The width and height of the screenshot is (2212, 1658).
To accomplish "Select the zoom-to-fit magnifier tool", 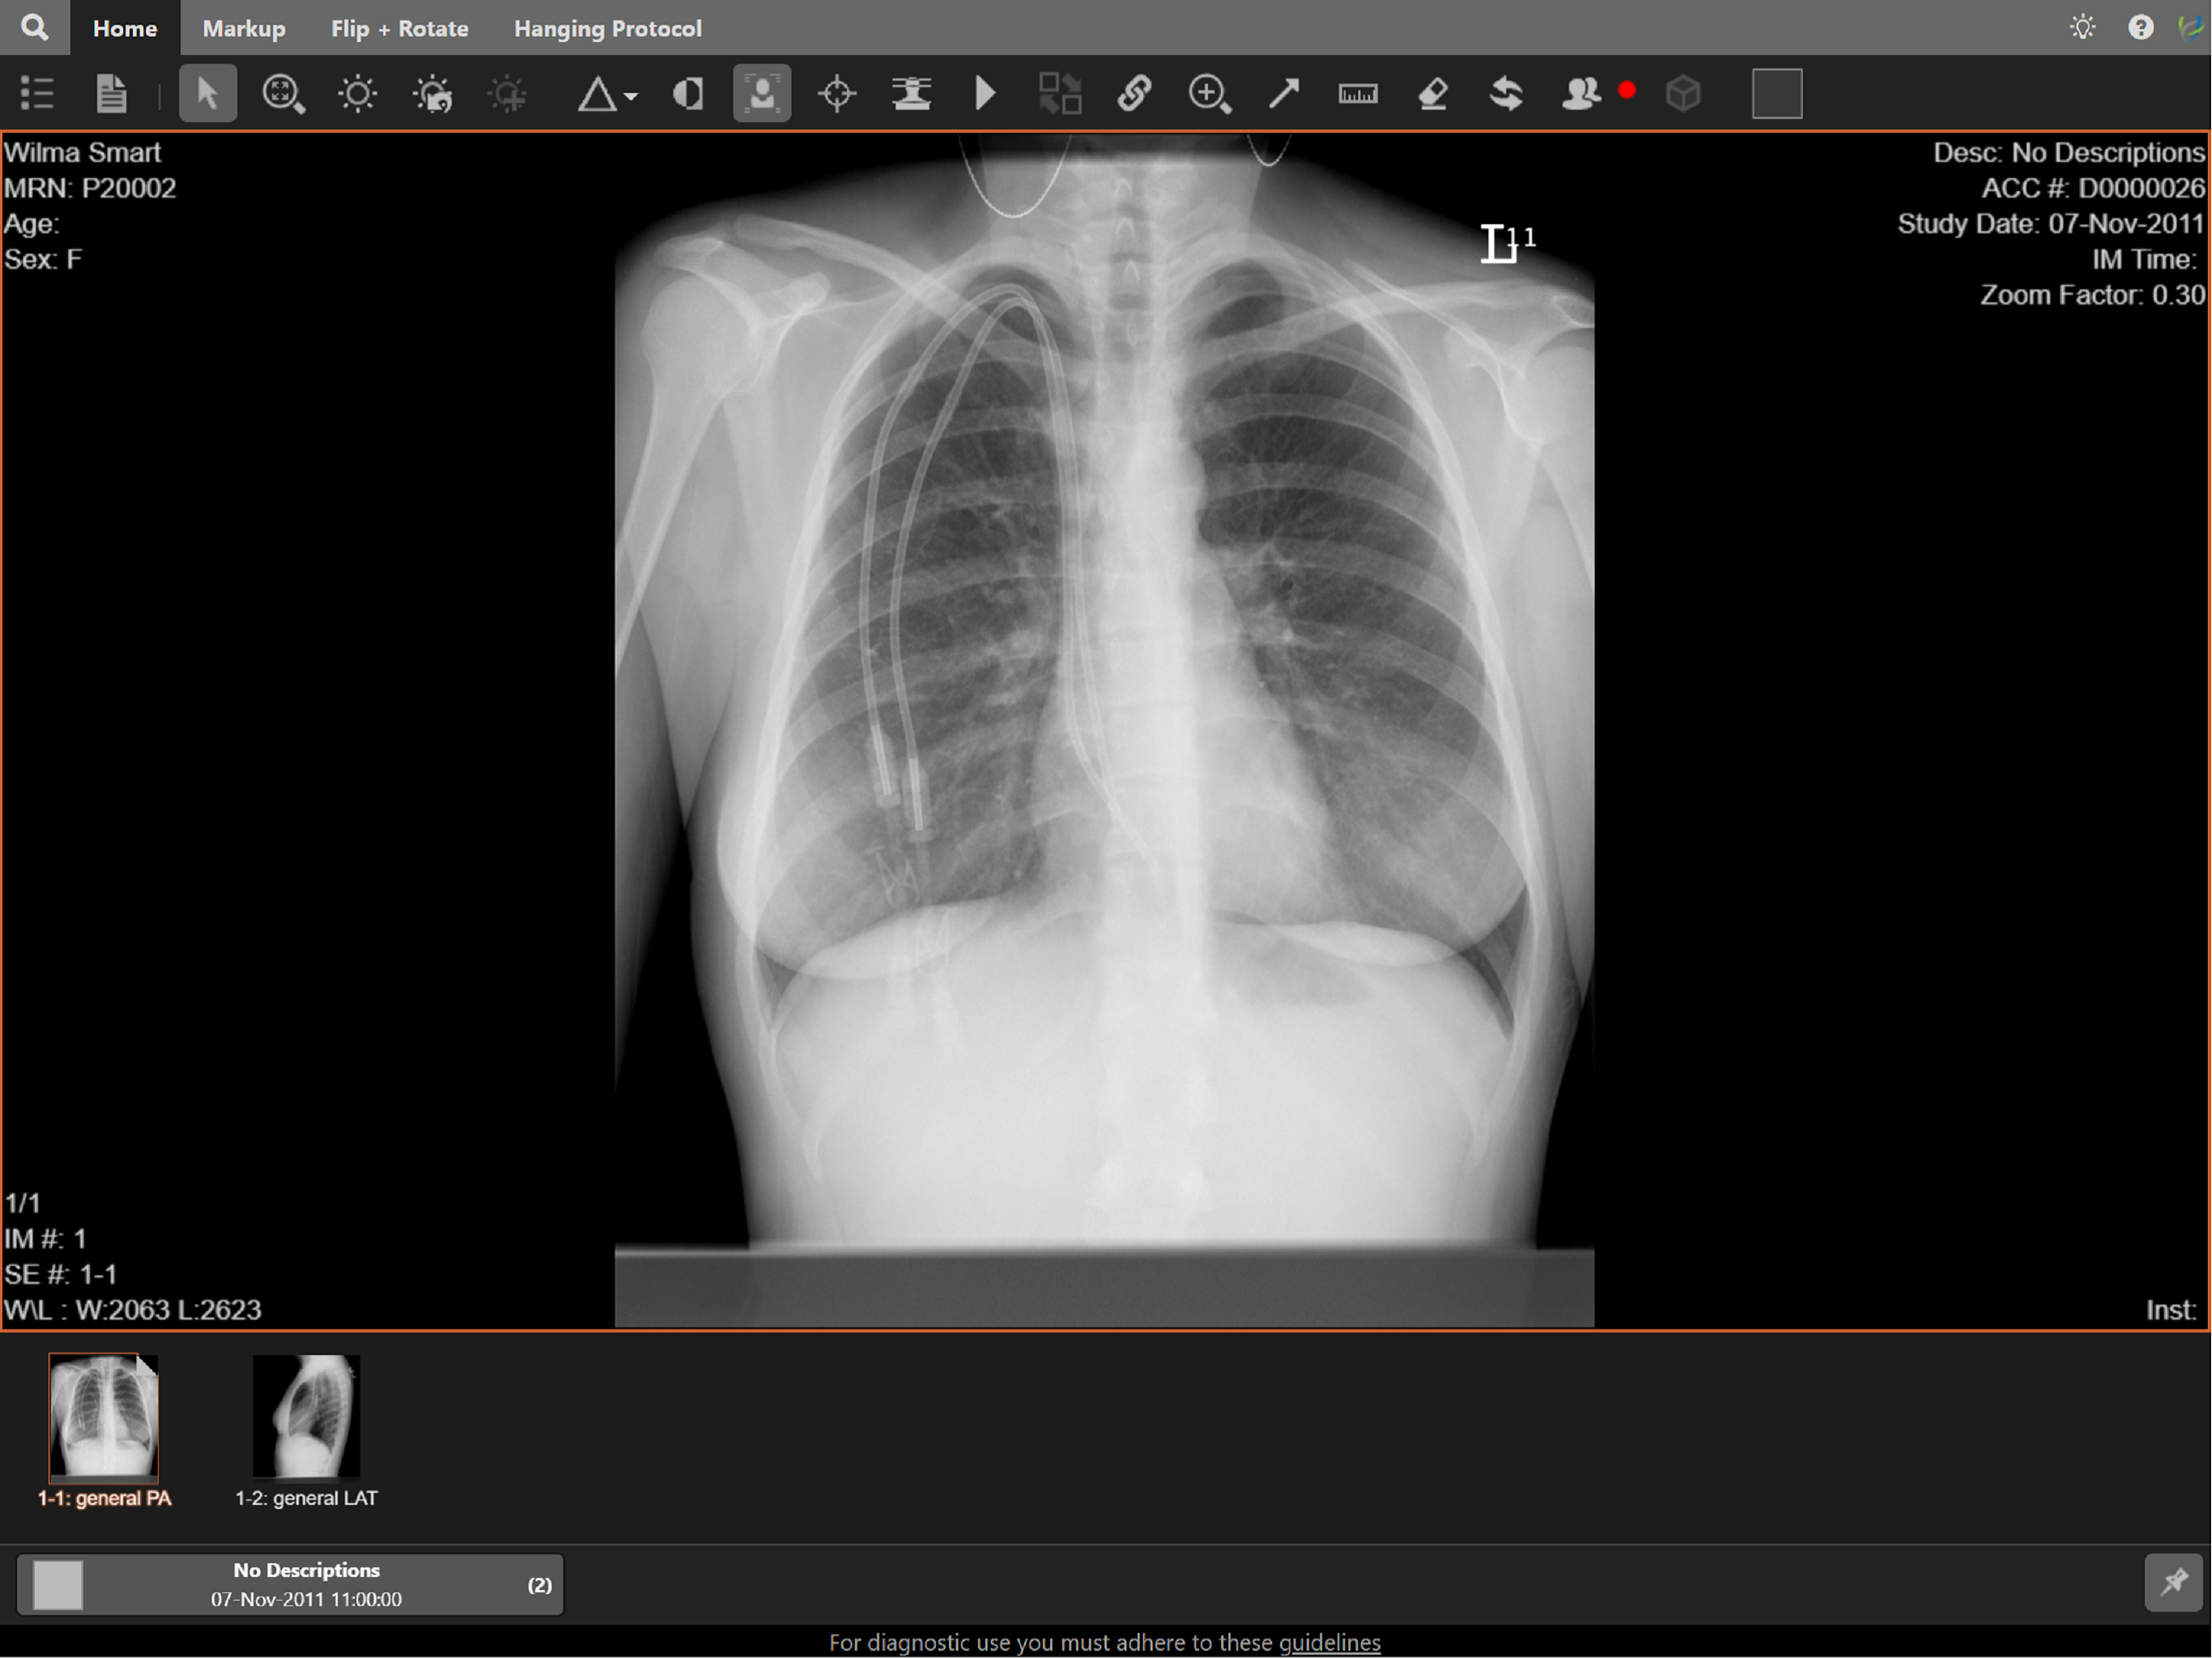I will click(x=283, y=94).
